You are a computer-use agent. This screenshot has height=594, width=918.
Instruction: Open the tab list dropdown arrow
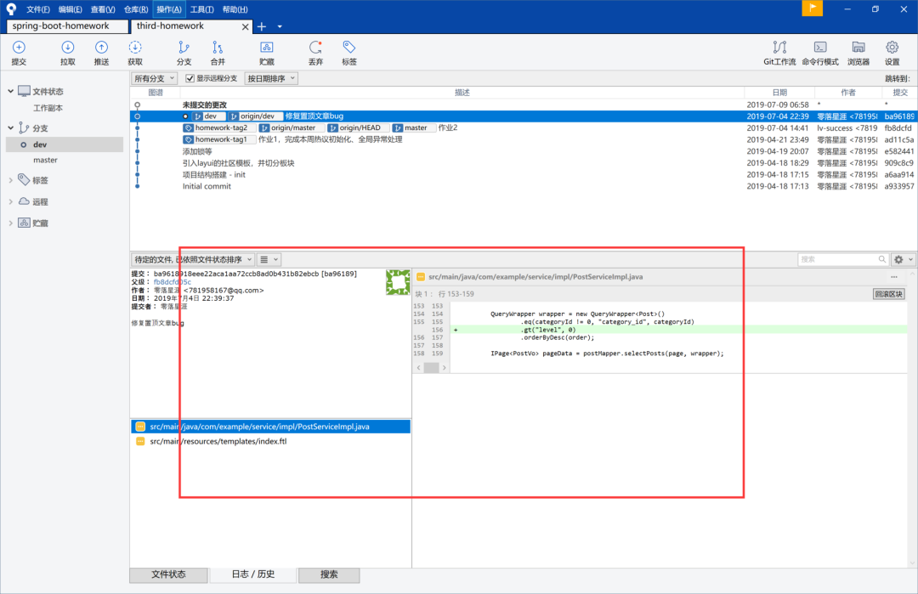tap(280, 26)
